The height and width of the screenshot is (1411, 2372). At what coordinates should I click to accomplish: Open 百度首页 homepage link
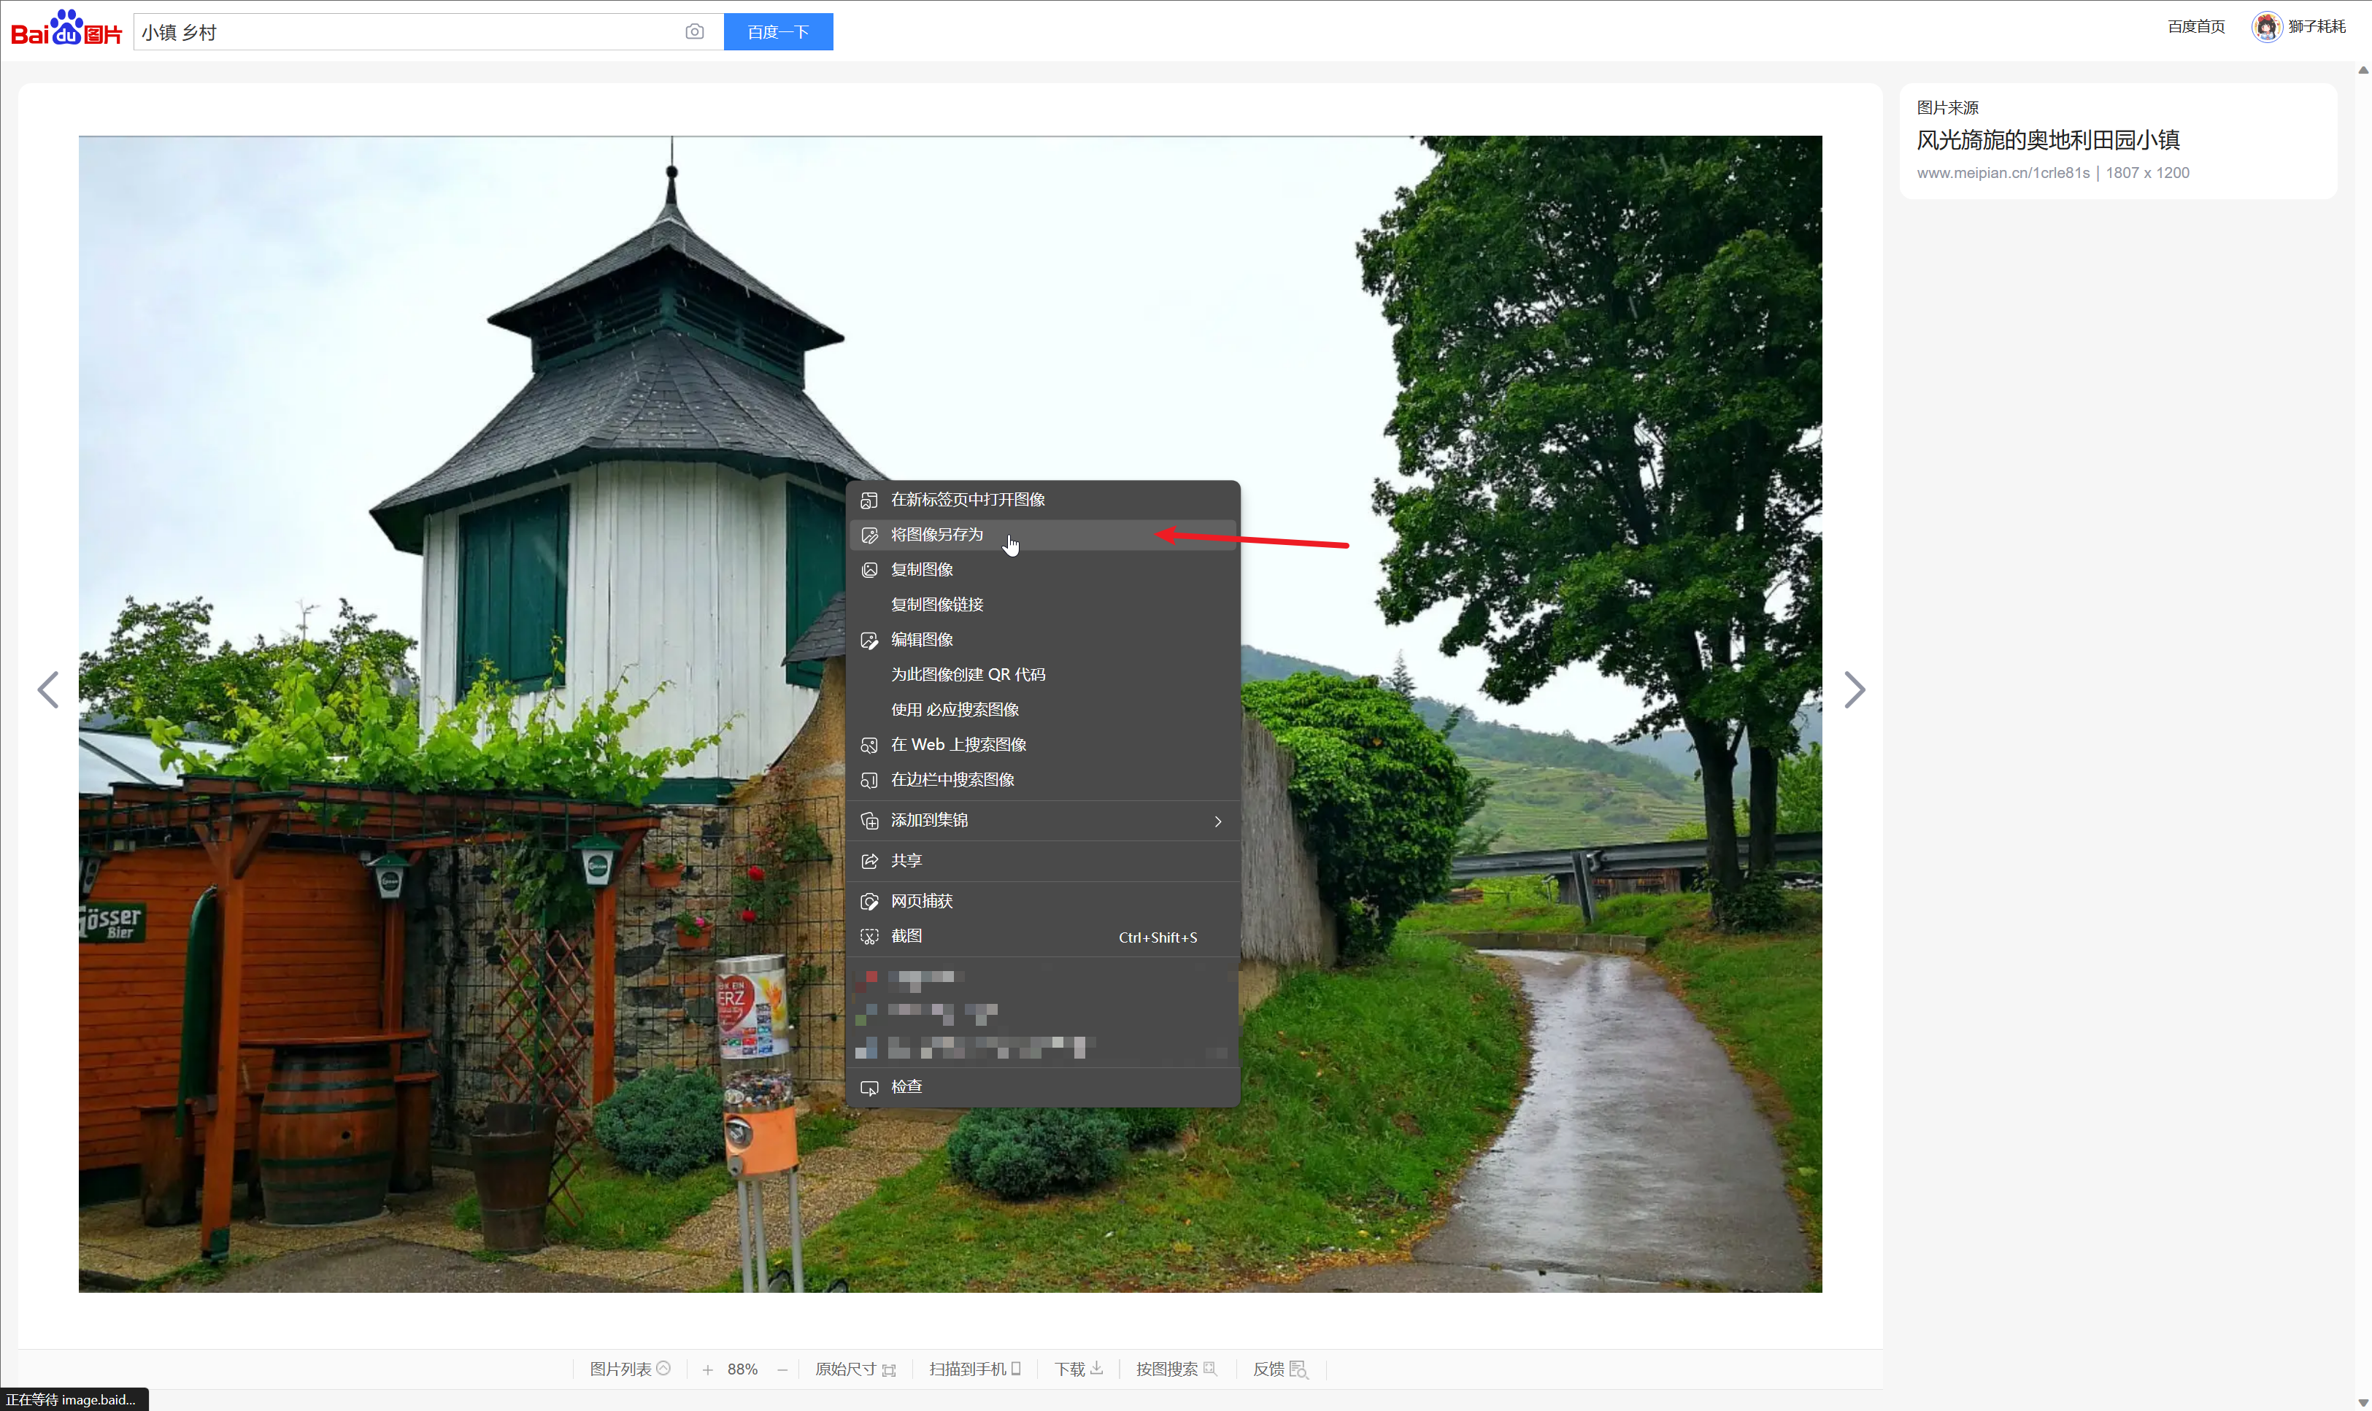2195,26
